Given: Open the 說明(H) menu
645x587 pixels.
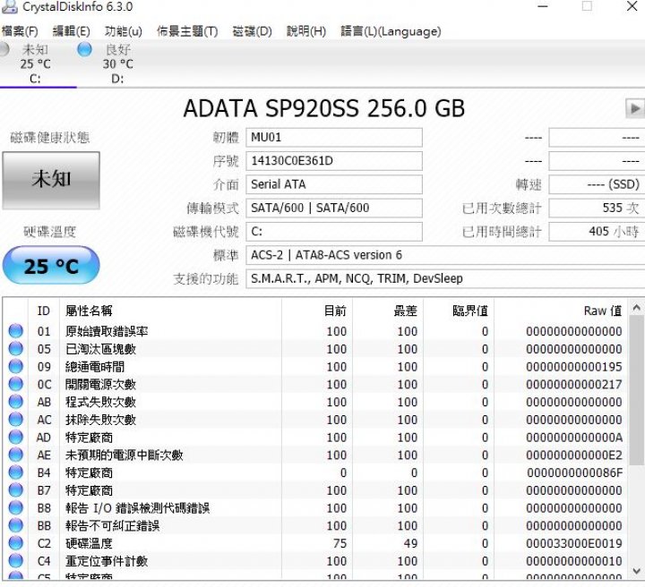Looking at the screenshot, I should [x=306, y=31].
